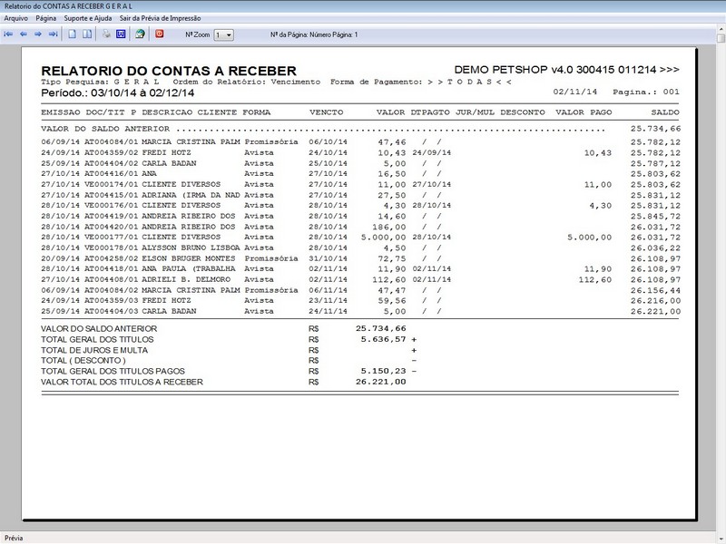The width and height of the screenshot is (726, 544).
Task: Open the Arquivo menu
Action: (x=15, y=15)
